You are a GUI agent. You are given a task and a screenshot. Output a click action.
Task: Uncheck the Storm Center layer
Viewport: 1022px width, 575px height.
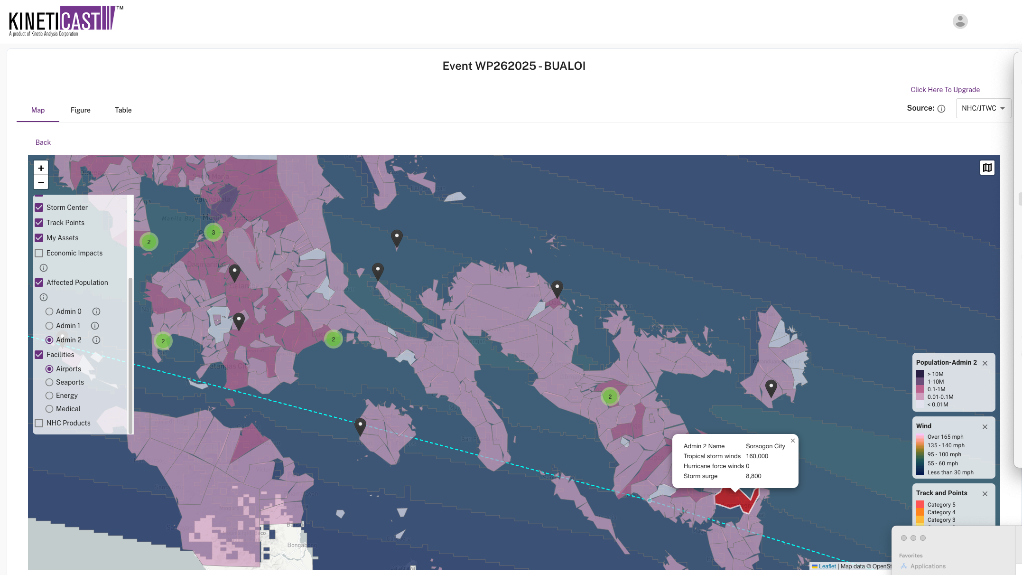pyautogui.click(x=39, y=207)
